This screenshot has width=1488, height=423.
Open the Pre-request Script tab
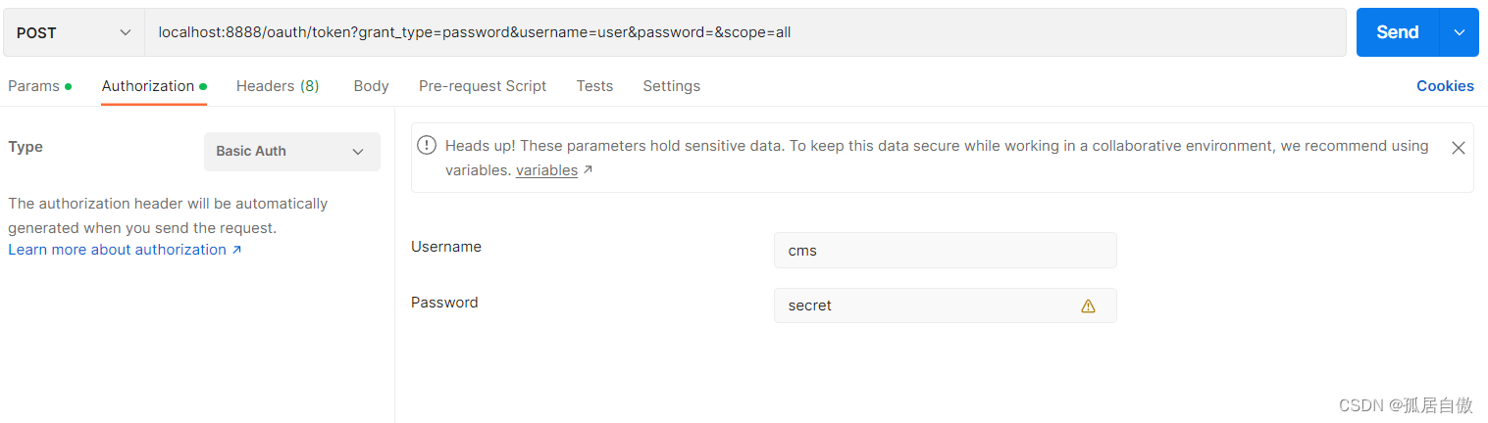click(x=483, y=86)
